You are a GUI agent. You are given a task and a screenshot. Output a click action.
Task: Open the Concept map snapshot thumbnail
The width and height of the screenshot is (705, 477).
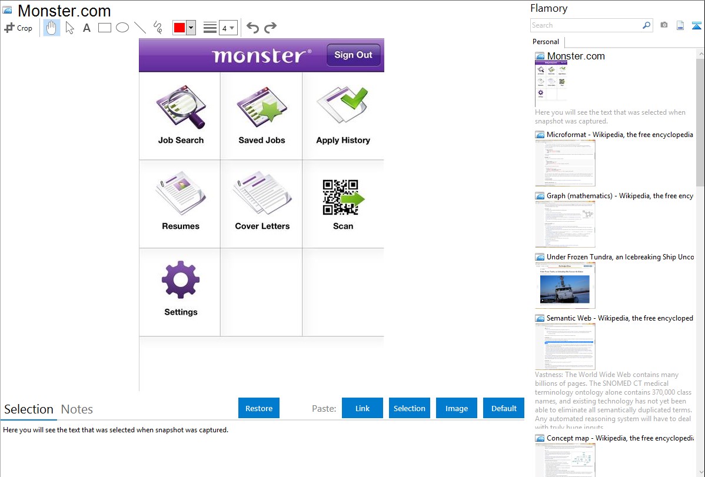point(565,460)
